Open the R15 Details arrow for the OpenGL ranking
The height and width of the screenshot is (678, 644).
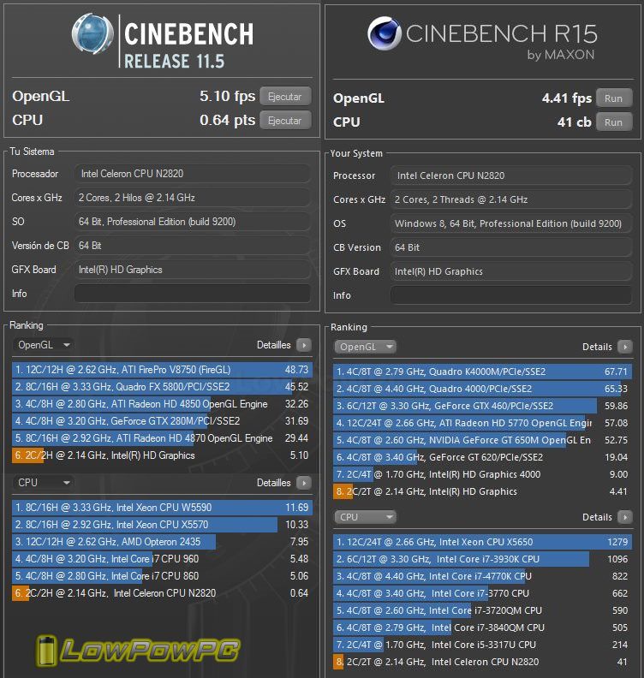click(x=625, y=347)
